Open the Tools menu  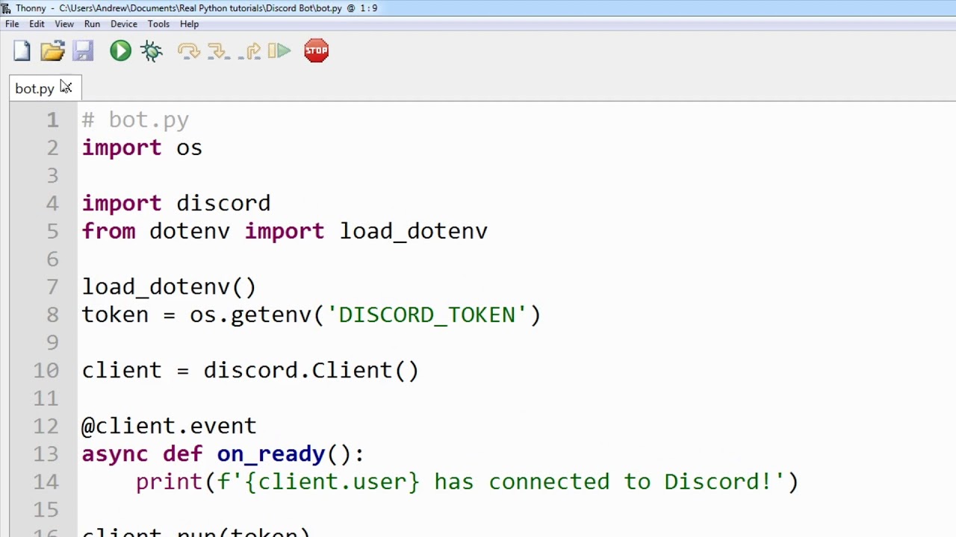tap(158, 24)
